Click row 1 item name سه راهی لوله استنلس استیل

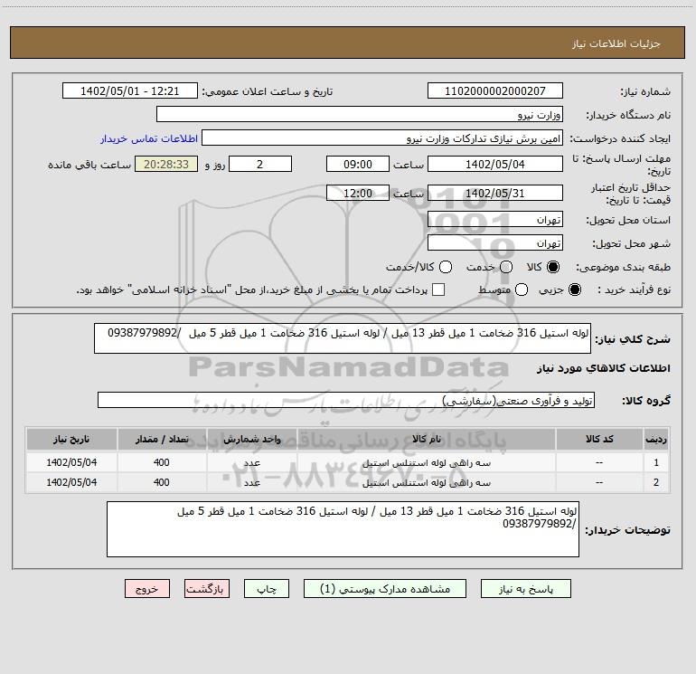[426, 463]
